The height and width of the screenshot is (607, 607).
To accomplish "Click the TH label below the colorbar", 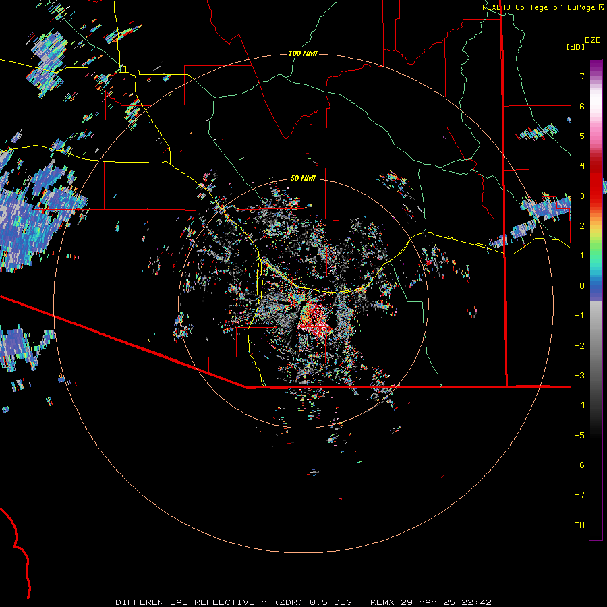I will point(579,525).
